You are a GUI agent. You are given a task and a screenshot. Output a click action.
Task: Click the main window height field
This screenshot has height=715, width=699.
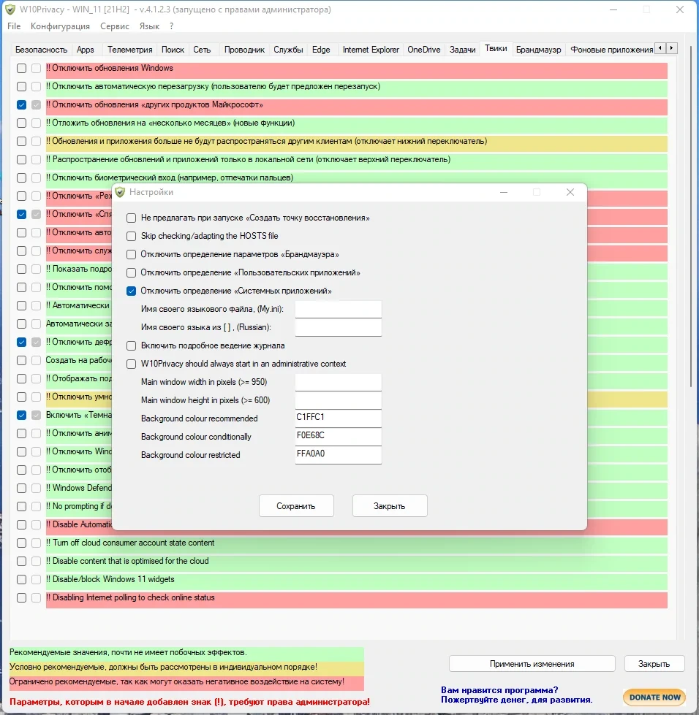click(x=339, y=400)
